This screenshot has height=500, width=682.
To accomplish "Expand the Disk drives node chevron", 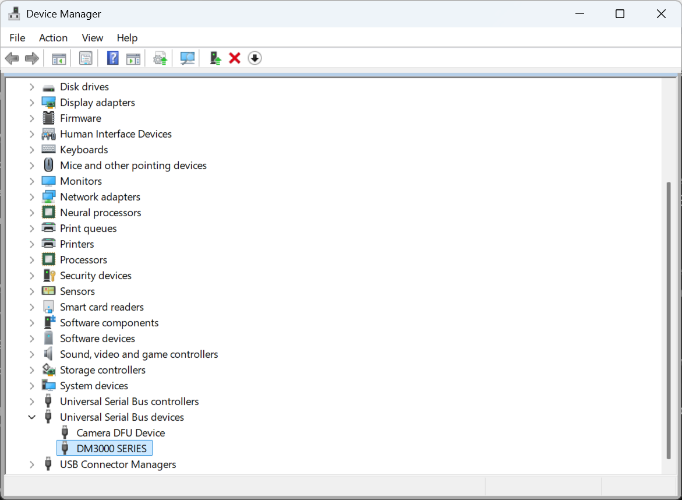I will click(32, 87).
